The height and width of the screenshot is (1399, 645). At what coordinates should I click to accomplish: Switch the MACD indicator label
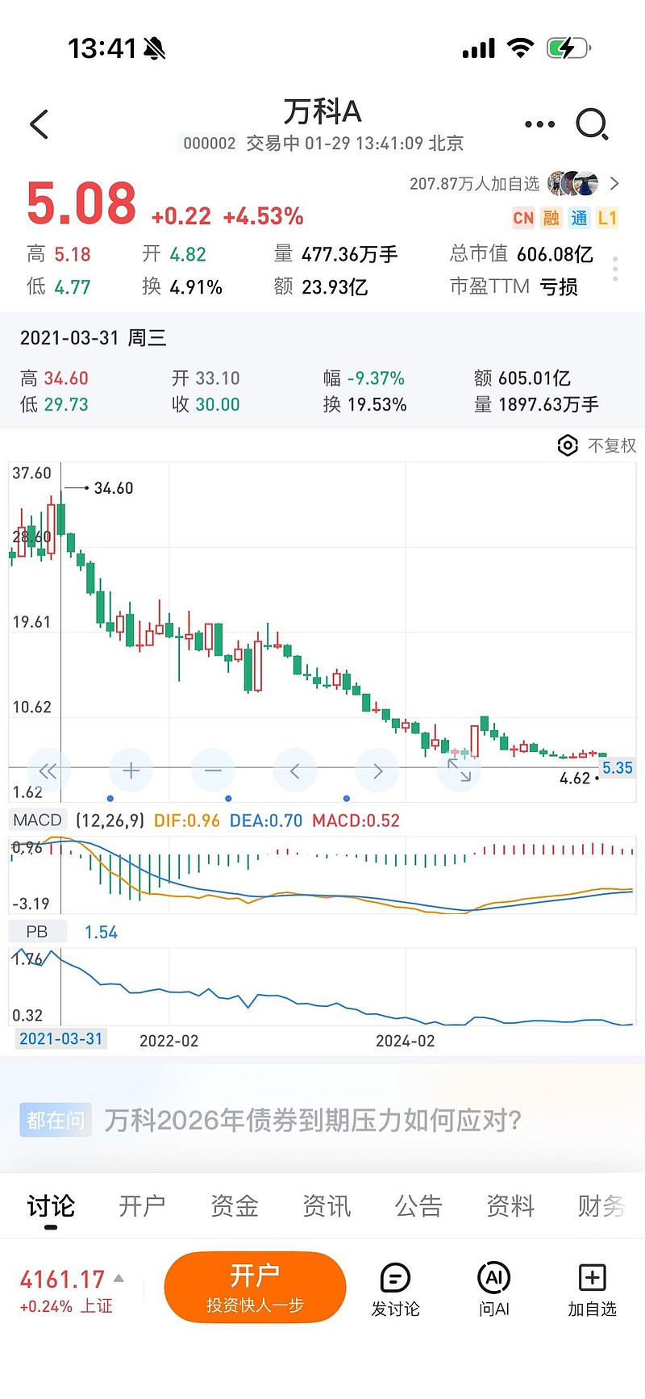[x=37, y=821]
